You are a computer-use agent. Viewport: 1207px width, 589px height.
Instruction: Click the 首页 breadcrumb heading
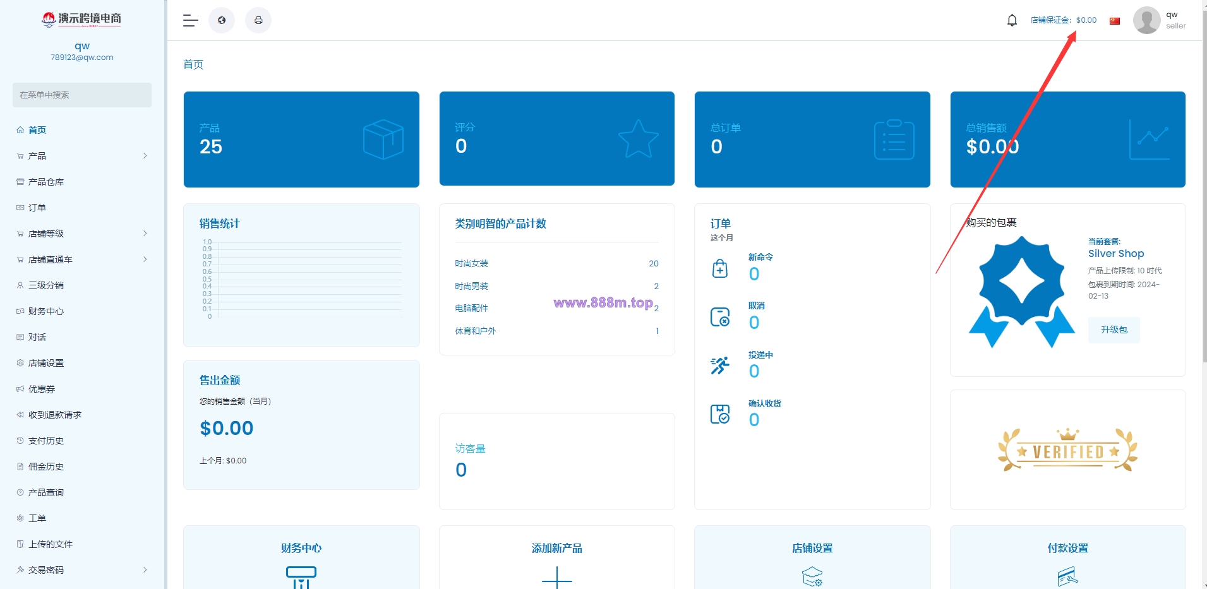193,64
